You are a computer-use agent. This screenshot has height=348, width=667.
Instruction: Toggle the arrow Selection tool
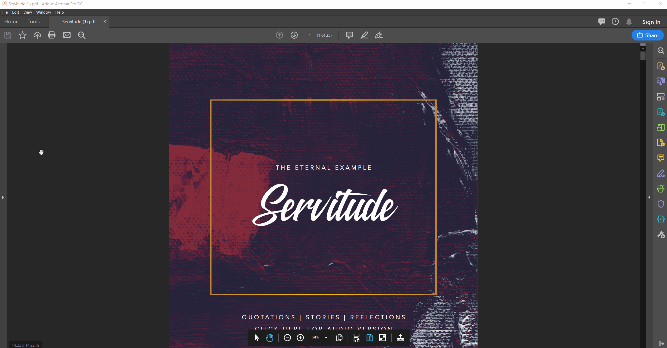point(257,338)
